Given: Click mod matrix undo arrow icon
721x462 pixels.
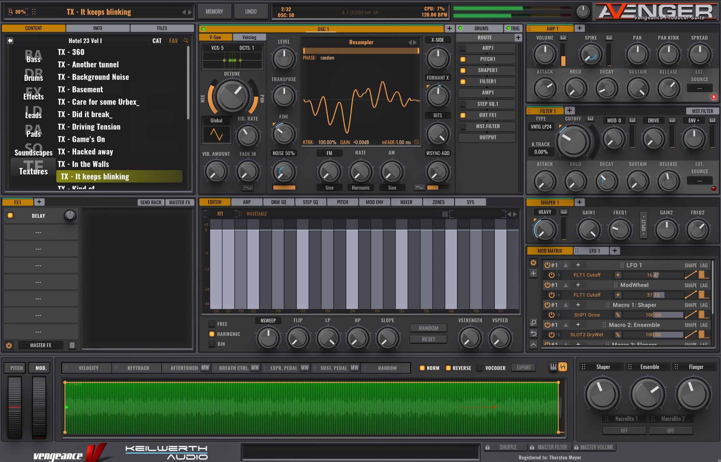Looking at the screenshot, I should click(x=533, y=334).
